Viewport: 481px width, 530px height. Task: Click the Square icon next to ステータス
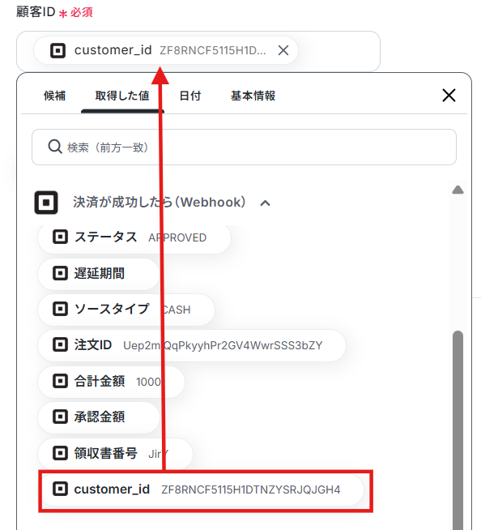point(60,237)
